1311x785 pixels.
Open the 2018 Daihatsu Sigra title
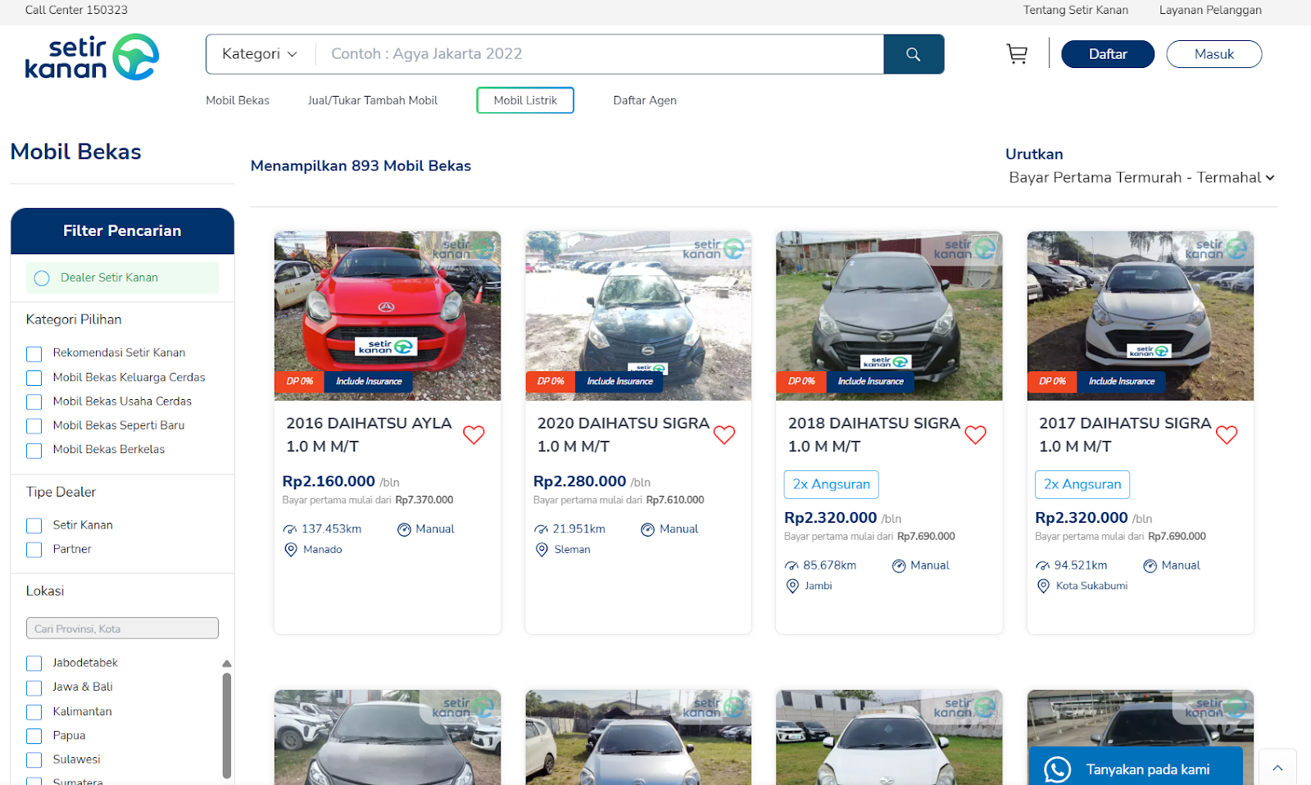[x=874, y=435]
